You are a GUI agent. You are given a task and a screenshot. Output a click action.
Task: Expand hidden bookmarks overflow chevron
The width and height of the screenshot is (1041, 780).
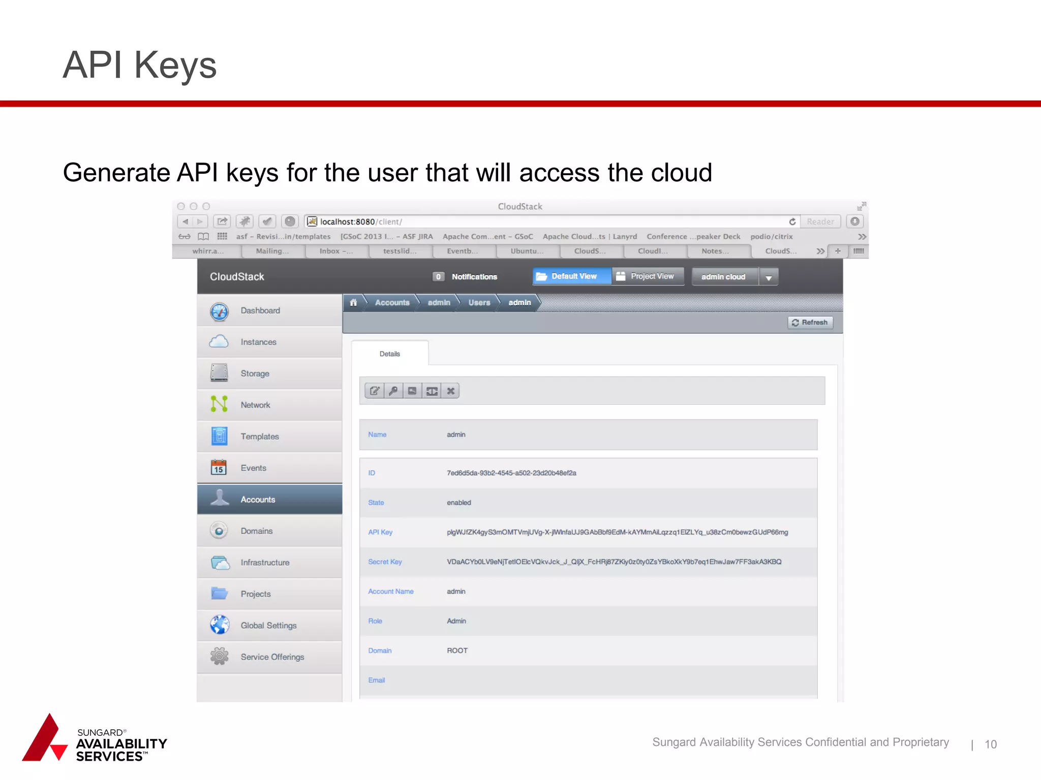point(862,237)
